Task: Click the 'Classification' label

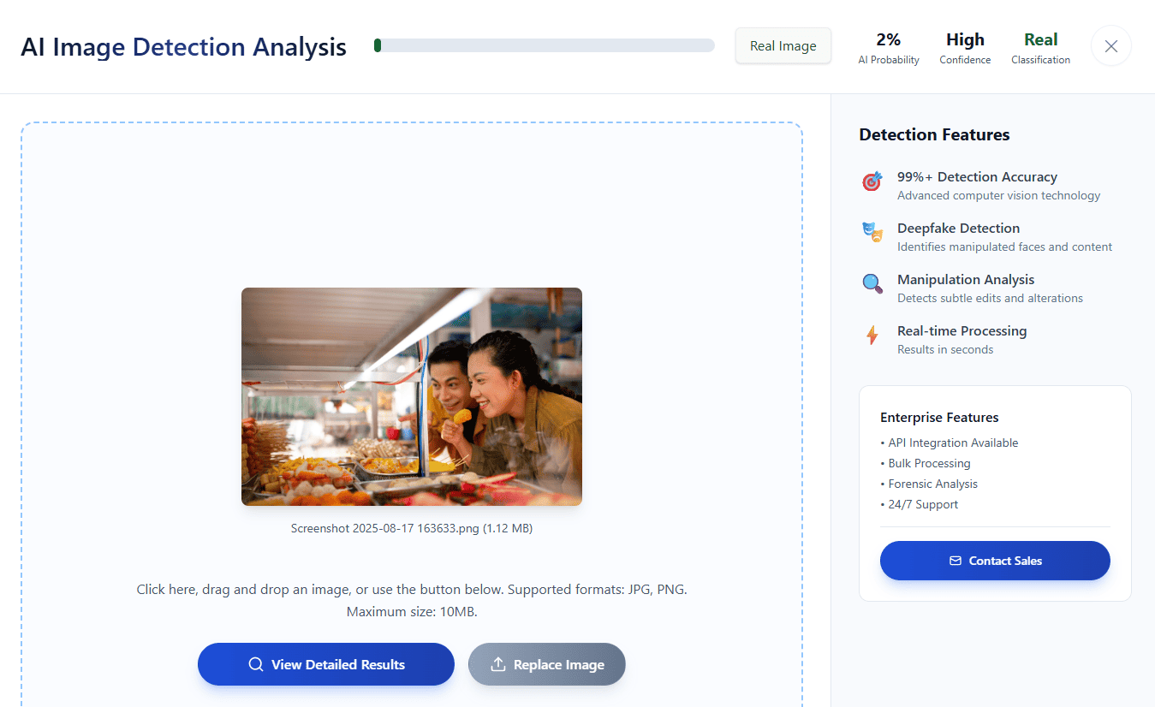Action: click(1041, 60)
